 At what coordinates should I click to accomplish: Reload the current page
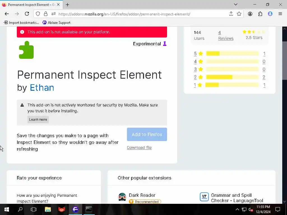pyautogui.click(x=27, y=14)
